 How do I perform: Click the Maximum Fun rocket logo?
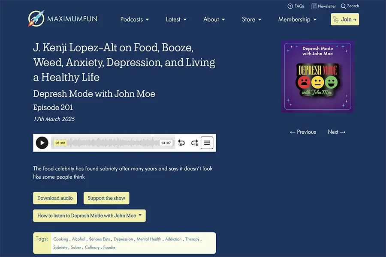click(36, 18)
